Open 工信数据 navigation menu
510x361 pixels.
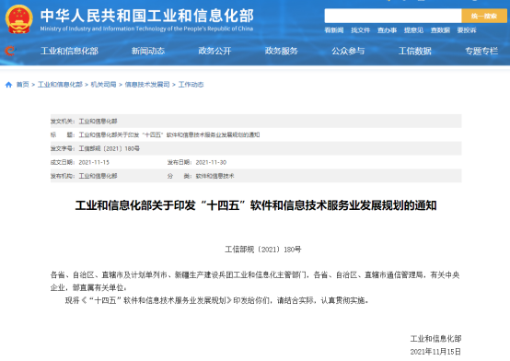click(x=414, y=51)
